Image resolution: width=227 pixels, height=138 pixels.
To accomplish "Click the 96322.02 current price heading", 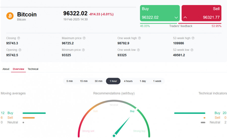I will (x=75, y=13).
